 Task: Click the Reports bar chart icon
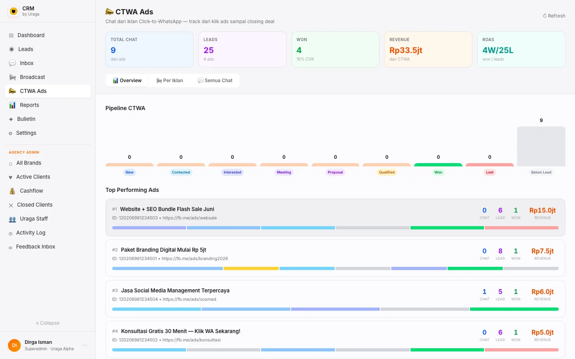pyautogui.click(x=12, y=105)
